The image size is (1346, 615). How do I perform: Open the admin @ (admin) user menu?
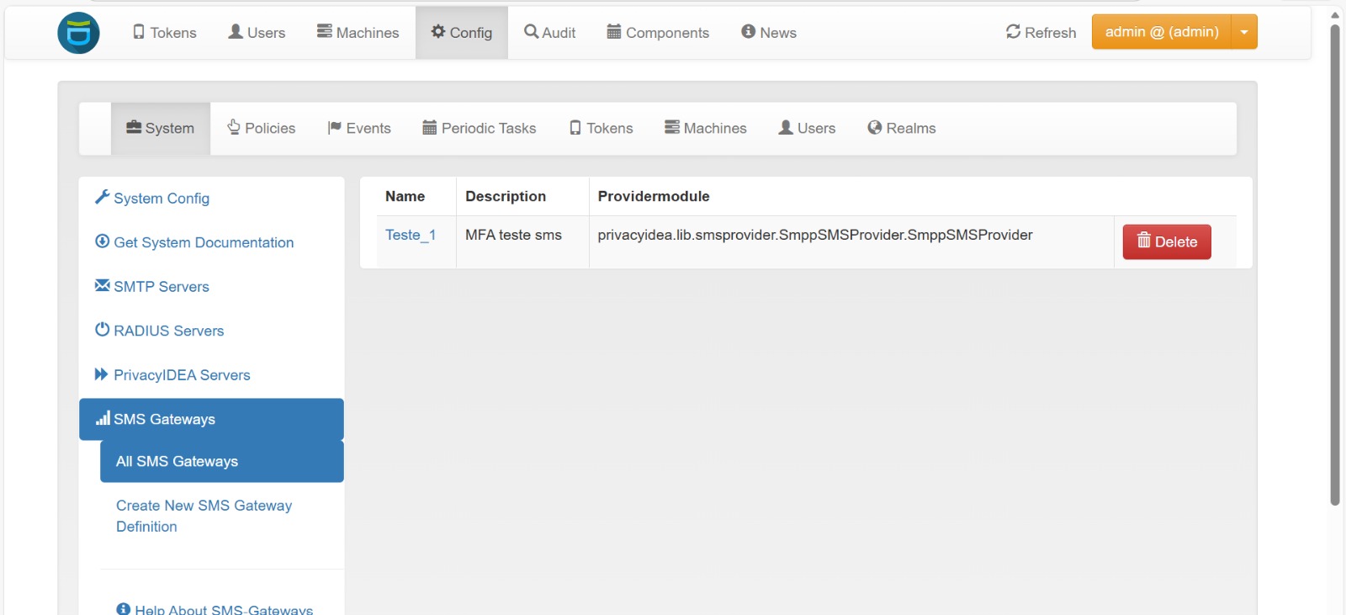[1161, 32]
